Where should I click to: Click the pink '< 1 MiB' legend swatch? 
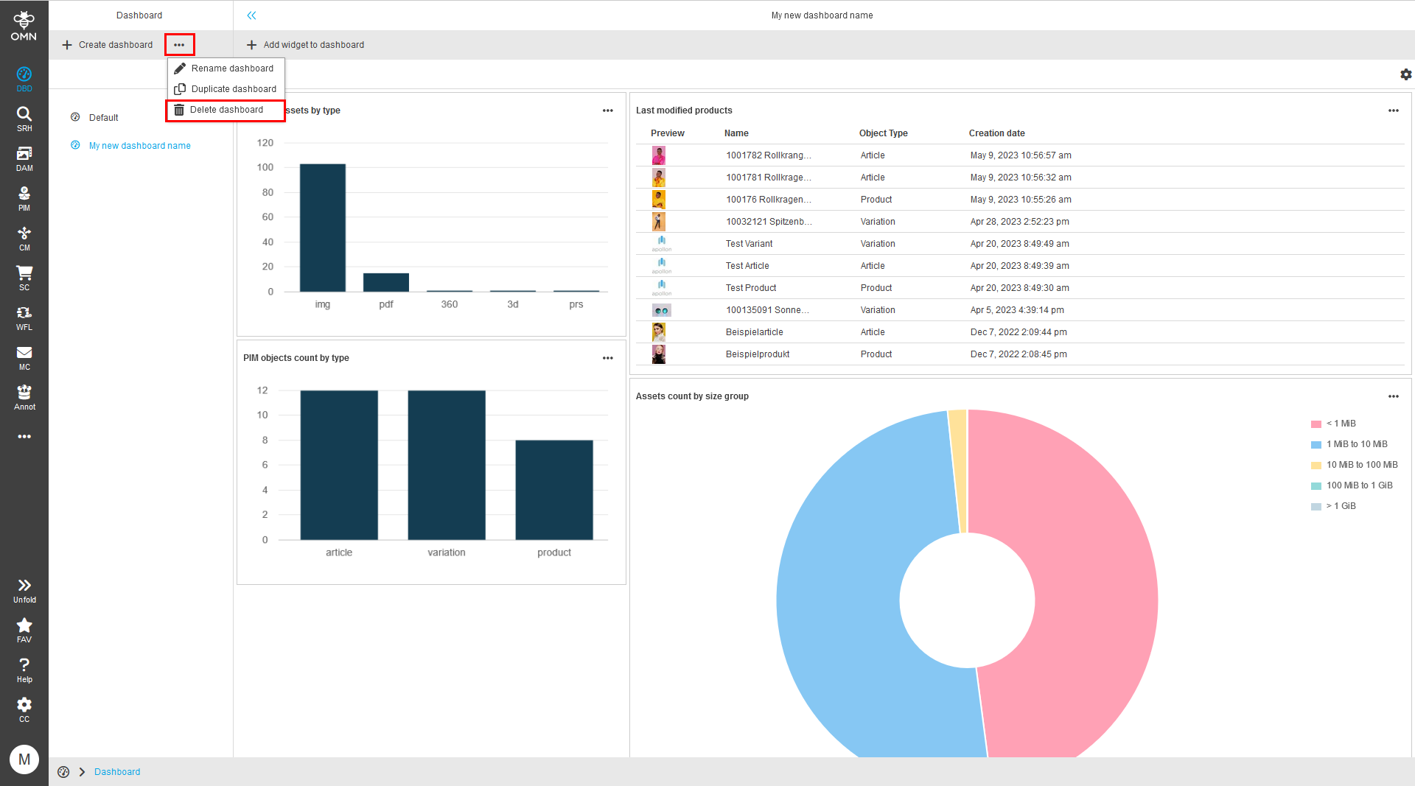1316,424
